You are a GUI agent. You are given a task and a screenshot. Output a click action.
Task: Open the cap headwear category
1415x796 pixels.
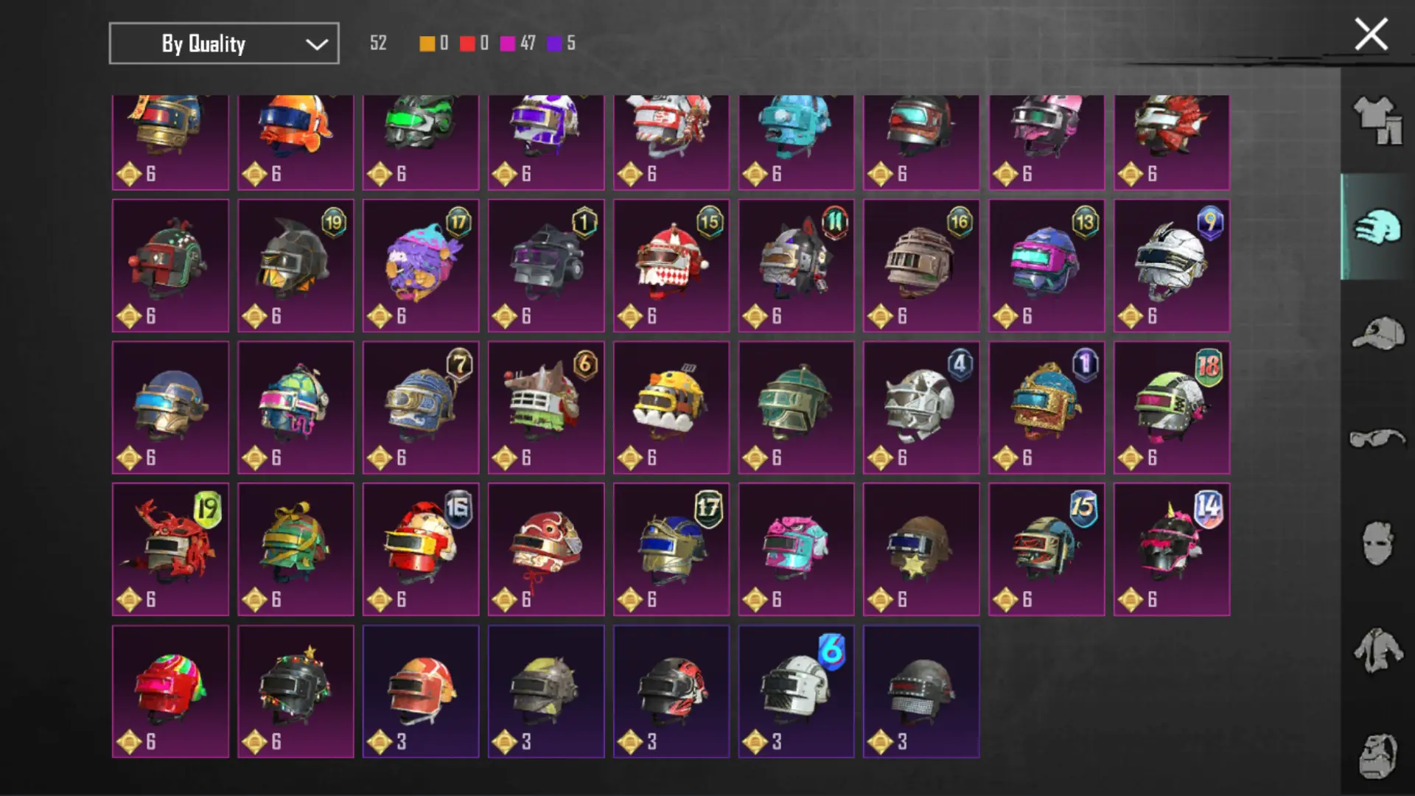(1377, 333)
